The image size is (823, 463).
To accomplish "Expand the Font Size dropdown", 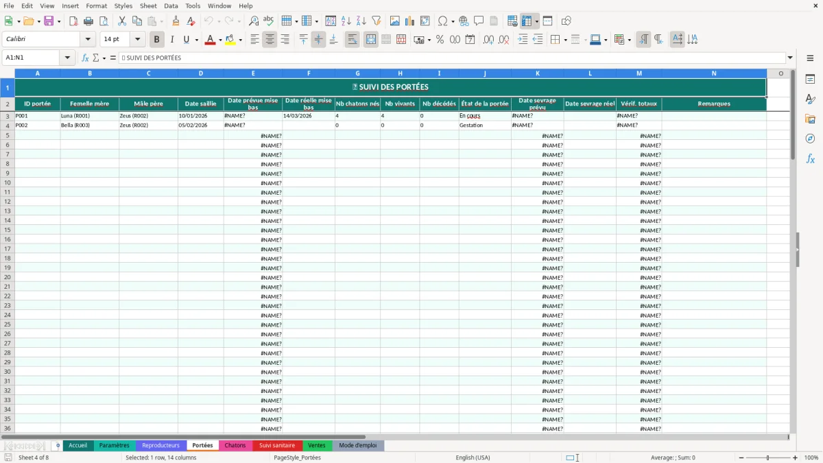I will [x=137, y=40].
